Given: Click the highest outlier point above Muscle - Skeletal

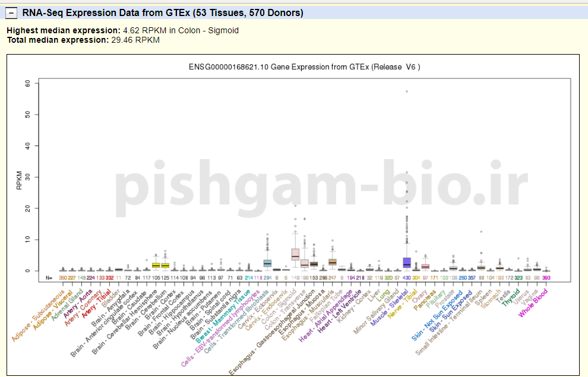Looking at the screenshot, I should (x=407, y=91).
